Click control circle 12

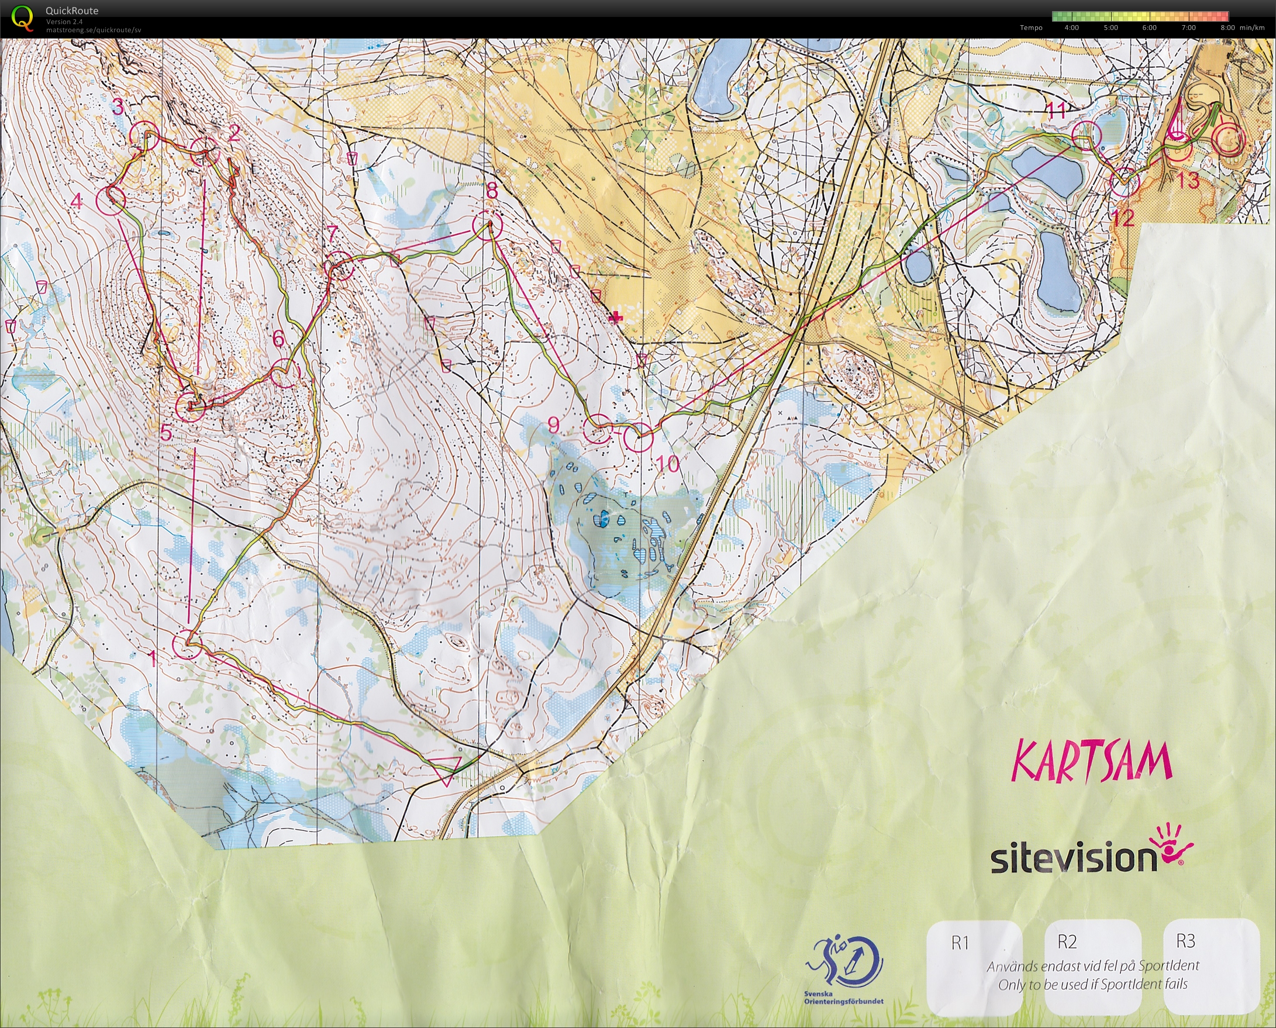[1124, 182]
